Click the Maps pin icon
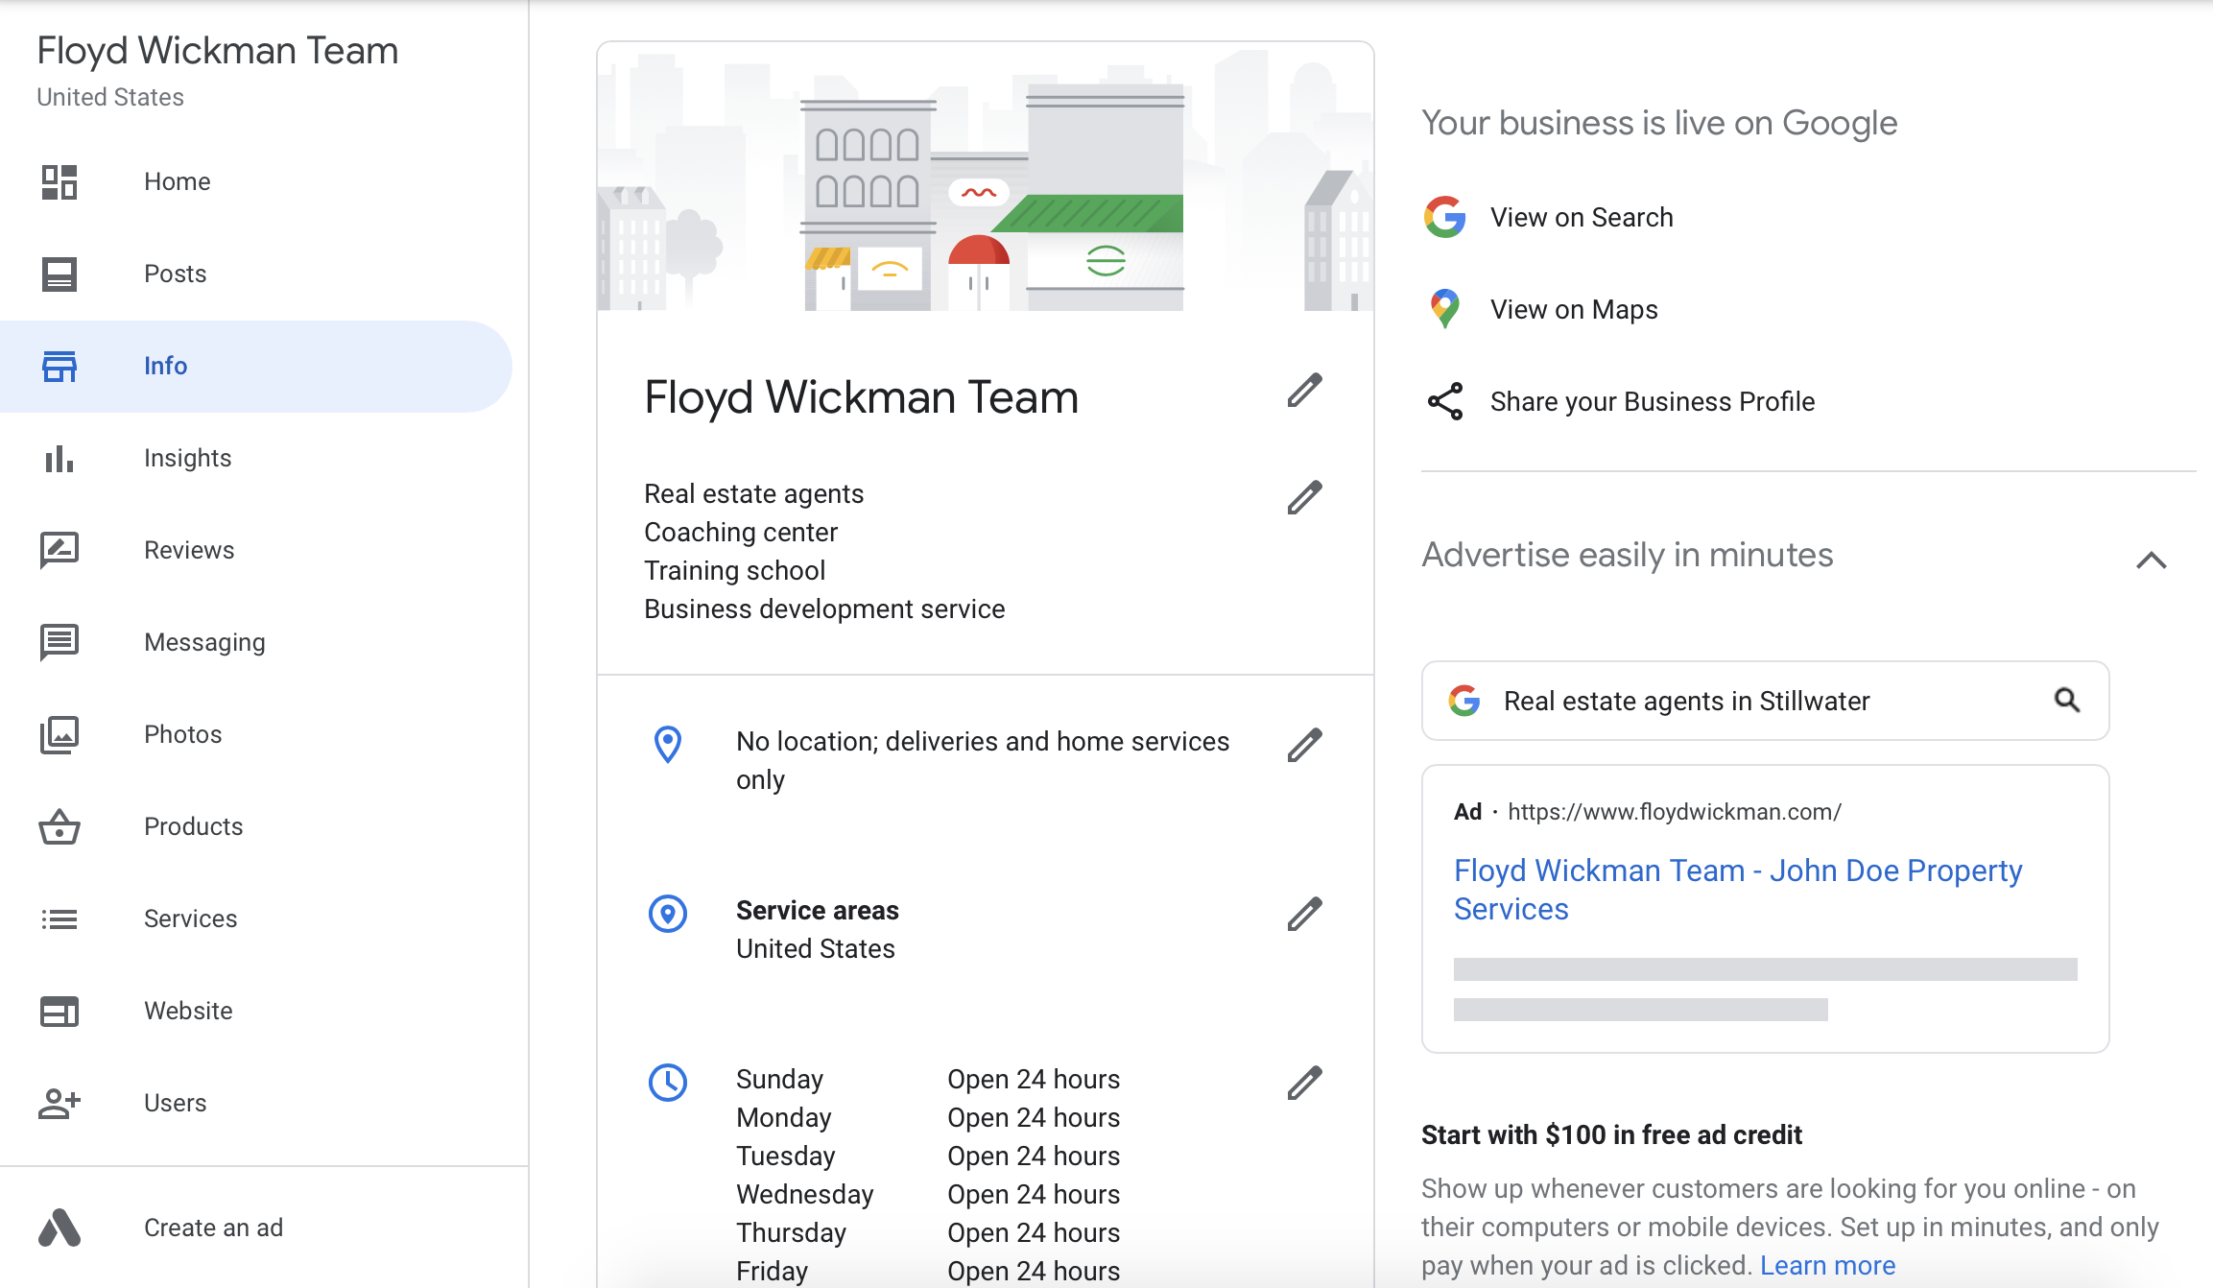 pos(1444,309)
